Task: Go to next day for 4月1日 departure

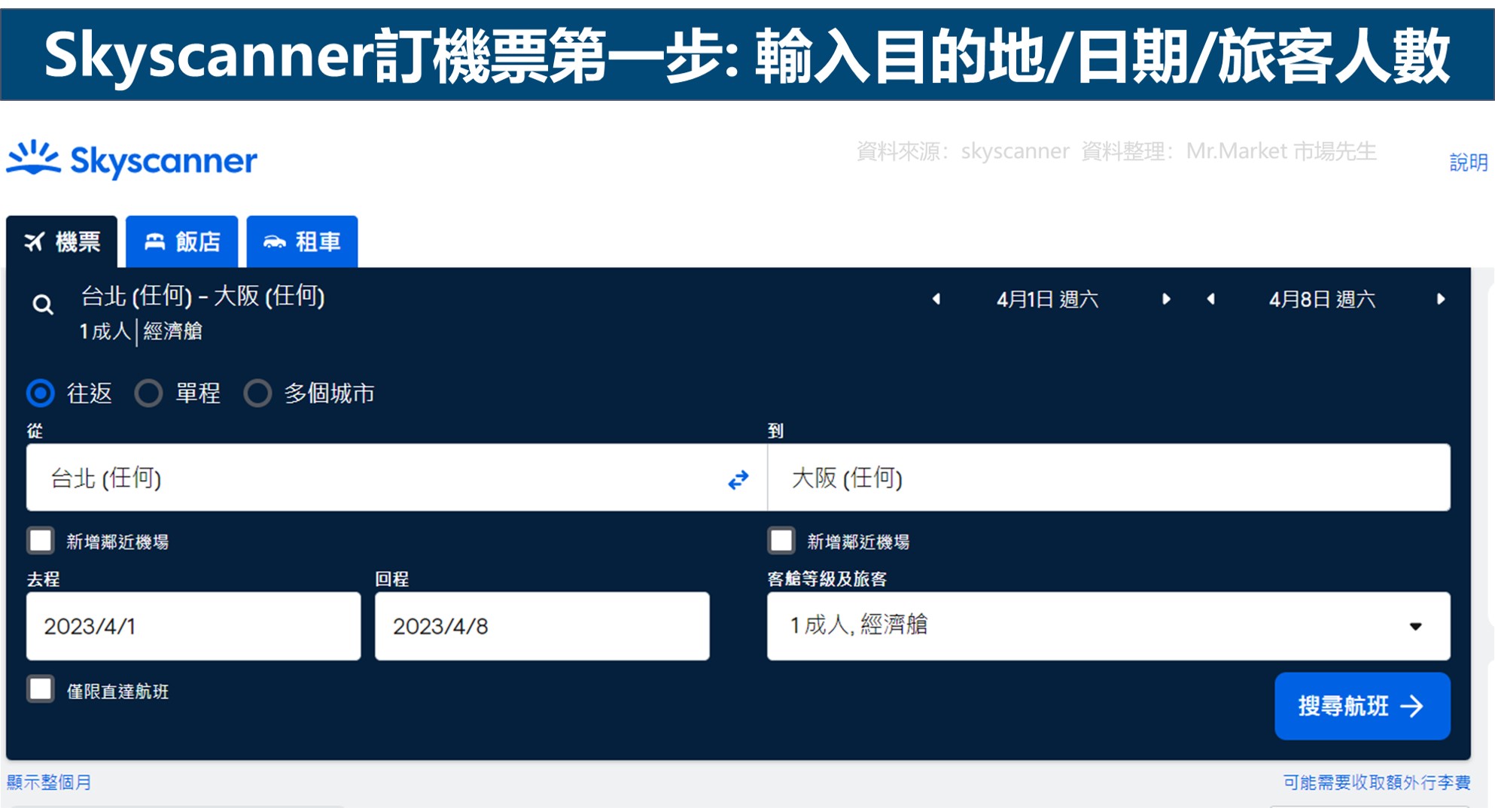Action: [x=1166, y=299]
